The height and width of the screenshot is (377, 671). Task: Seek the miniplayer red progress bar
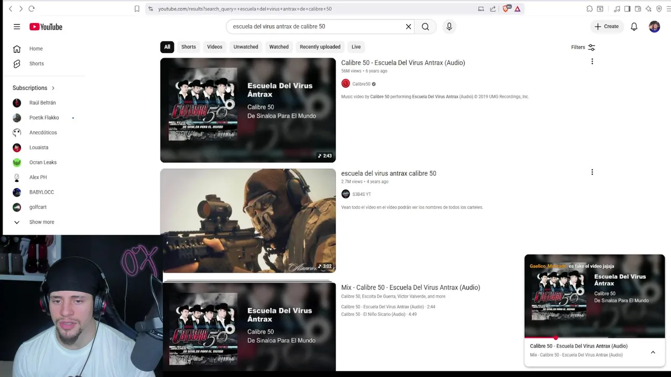pyautogui.click(x=594, y=338)
